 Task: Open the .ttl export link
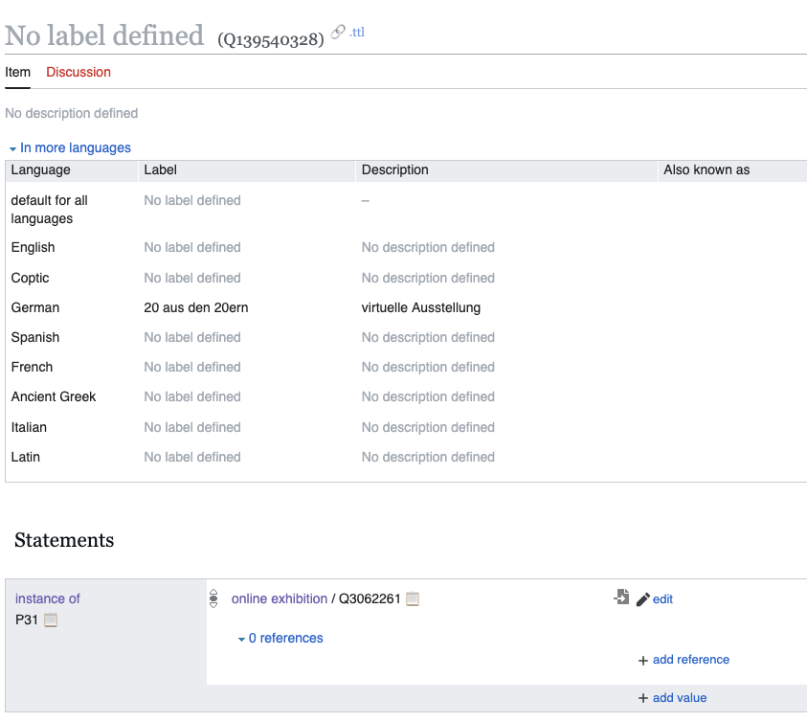(x=357, y=32)
